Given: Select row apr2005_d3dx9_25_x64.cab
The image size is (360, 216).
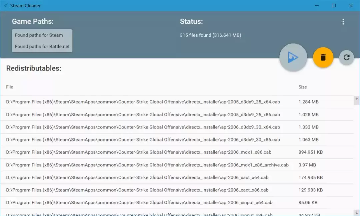Looking at the screenshot, I should [x=177, y=102].
